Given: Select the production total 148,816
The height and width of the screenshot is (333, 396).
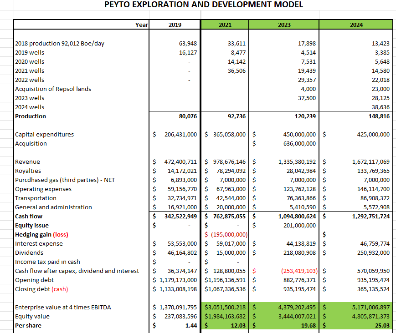Looking at the screenshot, I should (x=379, y=116).
